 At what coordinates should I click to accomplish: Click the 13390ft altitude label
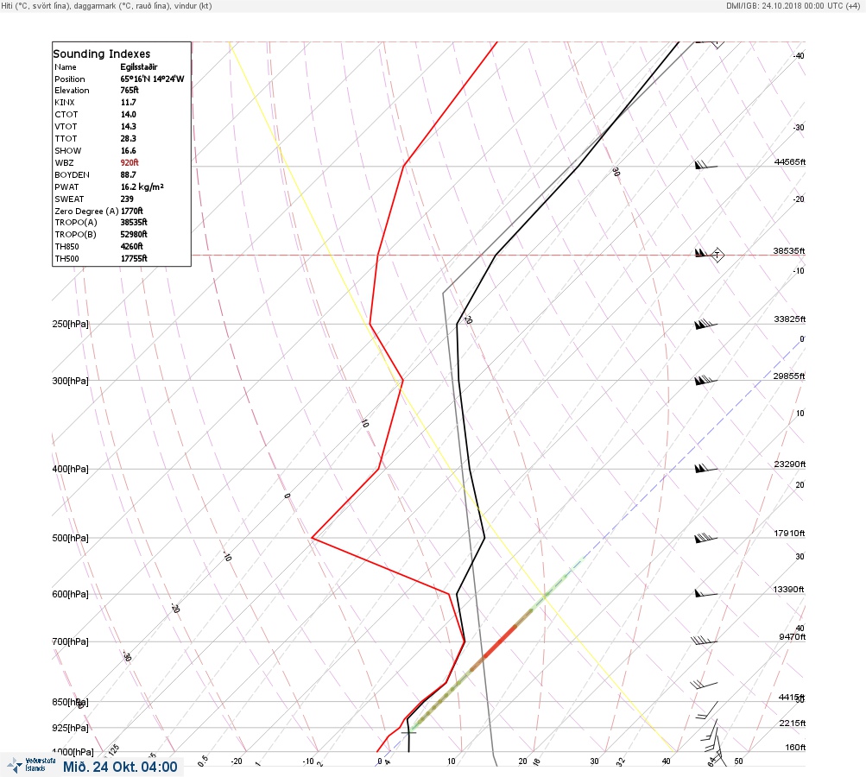point(788,590)
